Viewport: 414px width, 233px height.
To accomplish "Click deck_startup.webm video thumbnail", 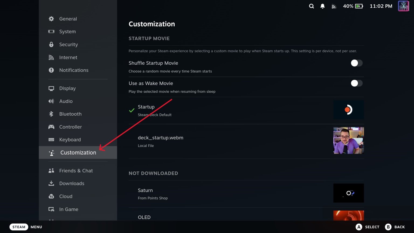I will pos(349,141).
